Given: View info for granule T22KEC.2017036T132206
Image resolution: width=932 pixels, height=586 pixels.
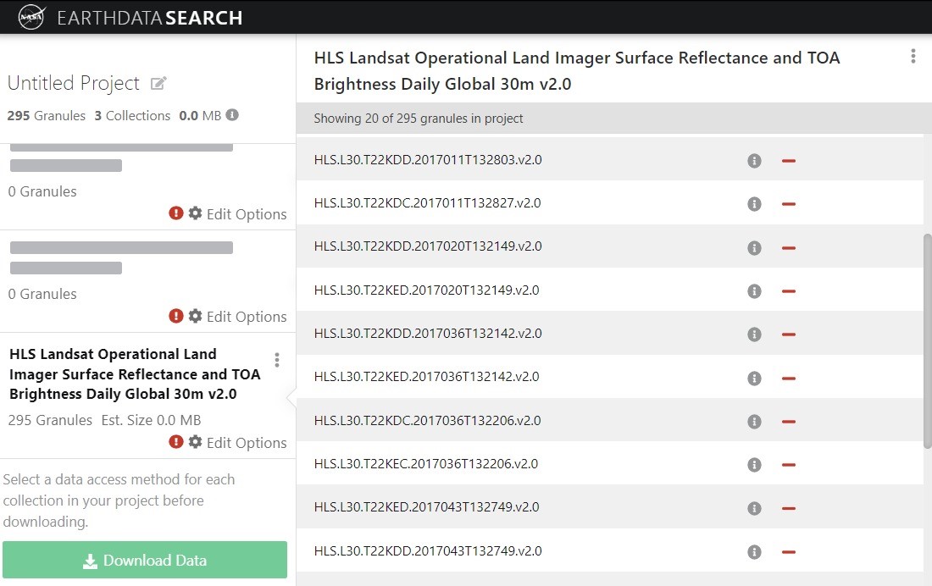Looking at the screenshot, I should coord(754,465).
